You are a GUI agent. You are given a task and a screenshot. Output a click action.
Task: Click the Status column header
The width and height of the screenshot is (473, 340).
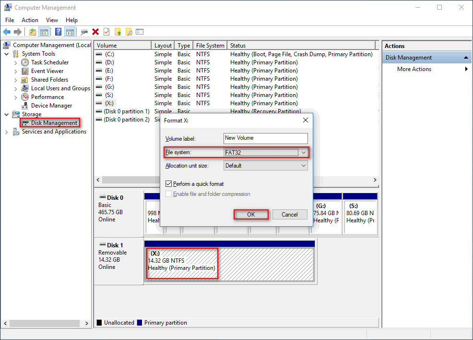click(x=302, y=46)
